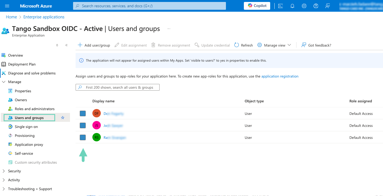Check the box for the DF user row

pyautogui.click(x=83, y=113)
